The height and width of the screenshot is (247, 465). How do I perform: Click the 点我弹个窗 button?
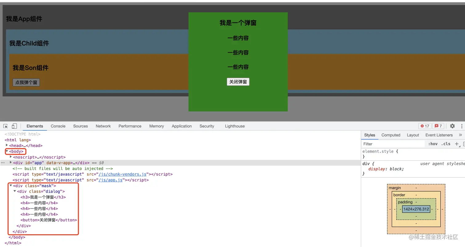click(26, 82)
